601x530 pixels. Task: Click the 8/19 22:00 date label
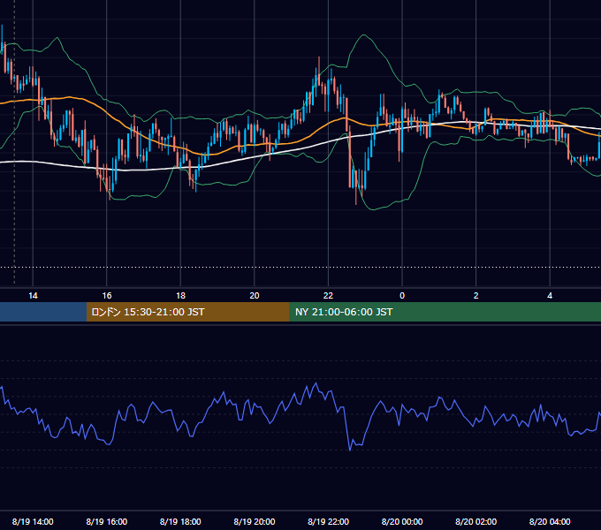[328, 521]
